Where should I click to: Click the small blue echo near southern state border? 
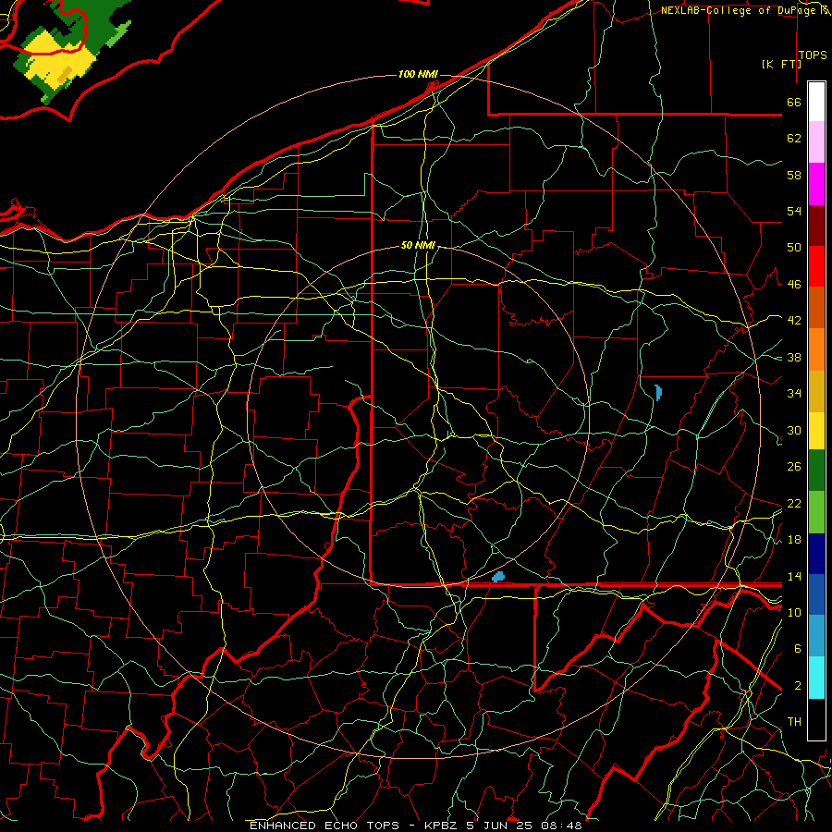pos(497,577)
